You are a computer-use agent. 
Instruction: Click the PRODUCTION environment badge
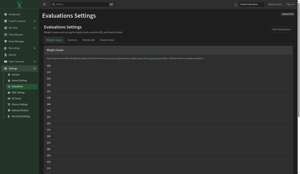(x=287, y=14)
